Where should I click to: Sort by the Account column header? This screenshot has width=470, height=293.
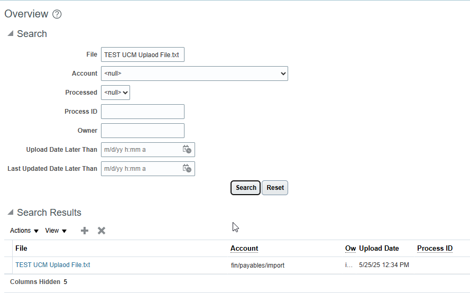pyautogui.click(x=244, y=249)
